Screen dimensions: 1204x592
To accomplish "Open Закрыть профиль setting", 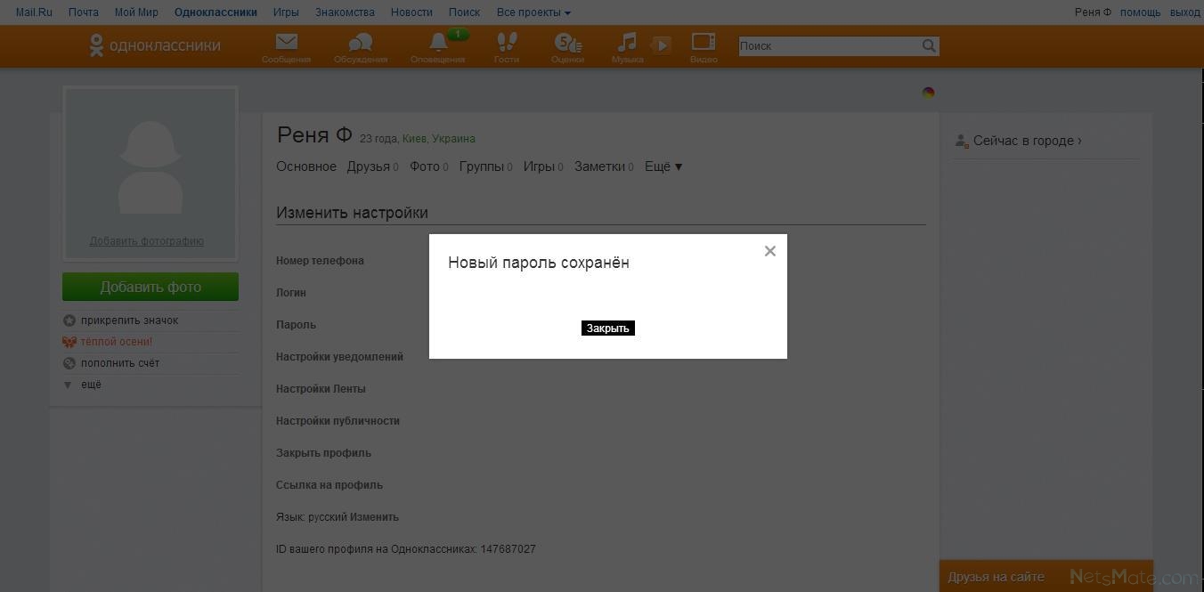I will tap(323, 453).
